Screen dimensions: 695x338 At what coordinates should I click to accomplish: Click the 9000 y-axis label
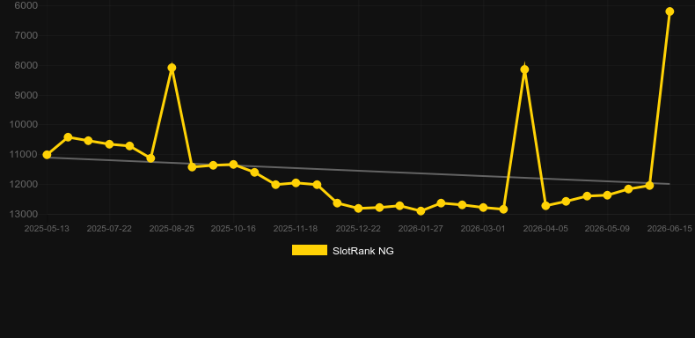(26, 95)
